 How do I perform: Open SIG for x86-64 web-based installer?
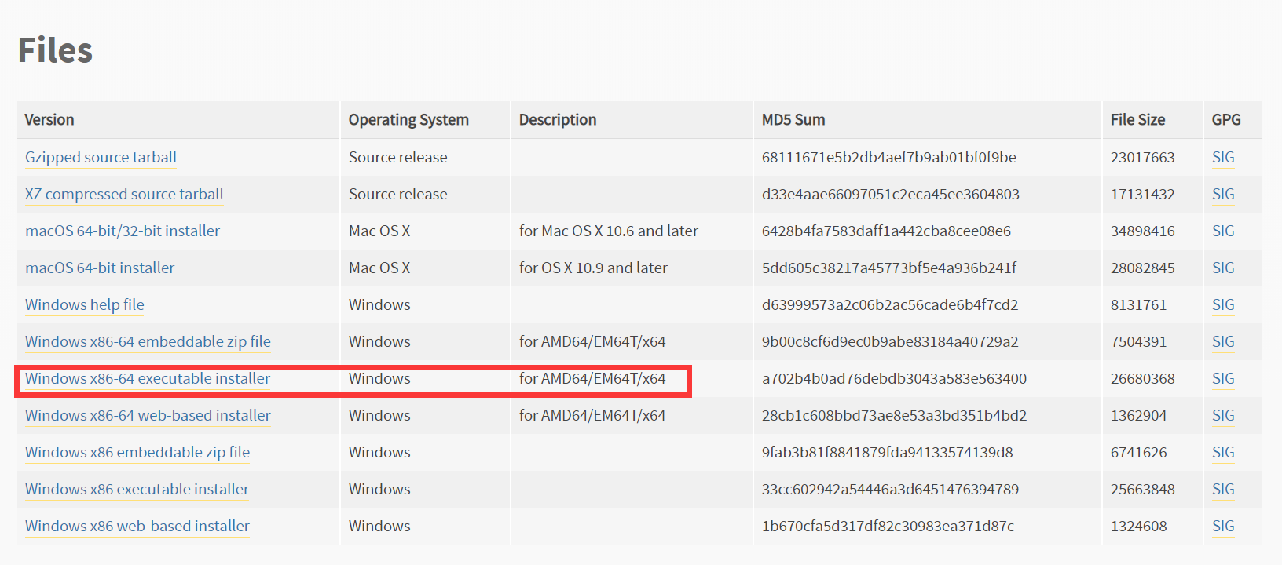coord(1223,415)
